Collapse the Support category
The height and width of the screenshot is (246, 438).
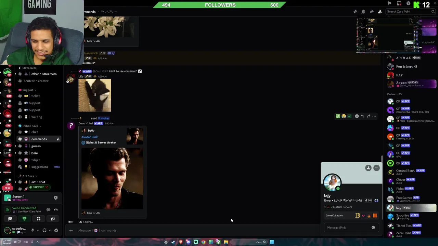(27, 90)
